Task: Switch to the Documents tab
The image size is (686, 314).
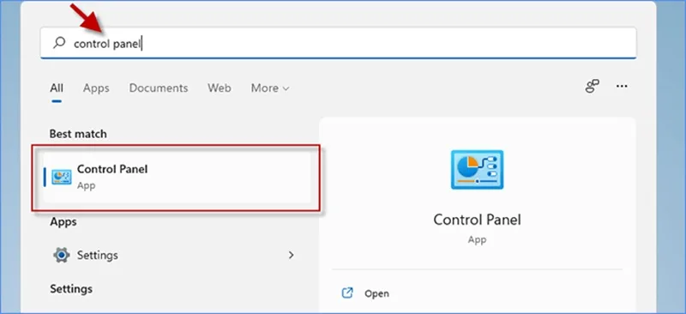Action: (x=159, y=88)
